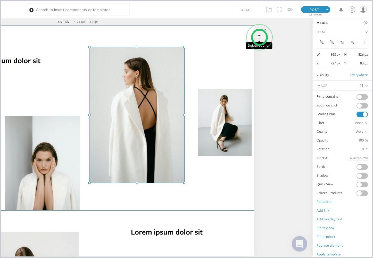The width and height of the screenshot is (373, 258).
Task: Click the search components or templates field
Action: click(x=78, y=10)
